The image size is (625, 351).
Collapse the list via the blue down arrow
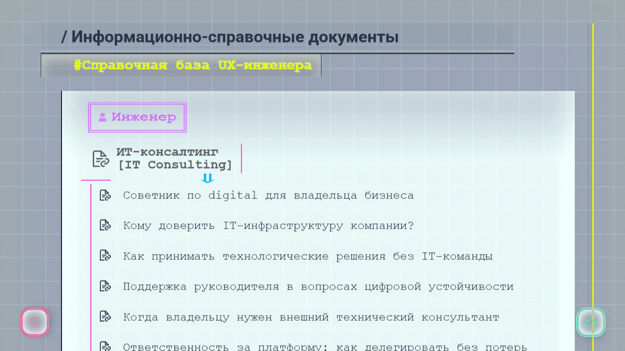(207, 179)
